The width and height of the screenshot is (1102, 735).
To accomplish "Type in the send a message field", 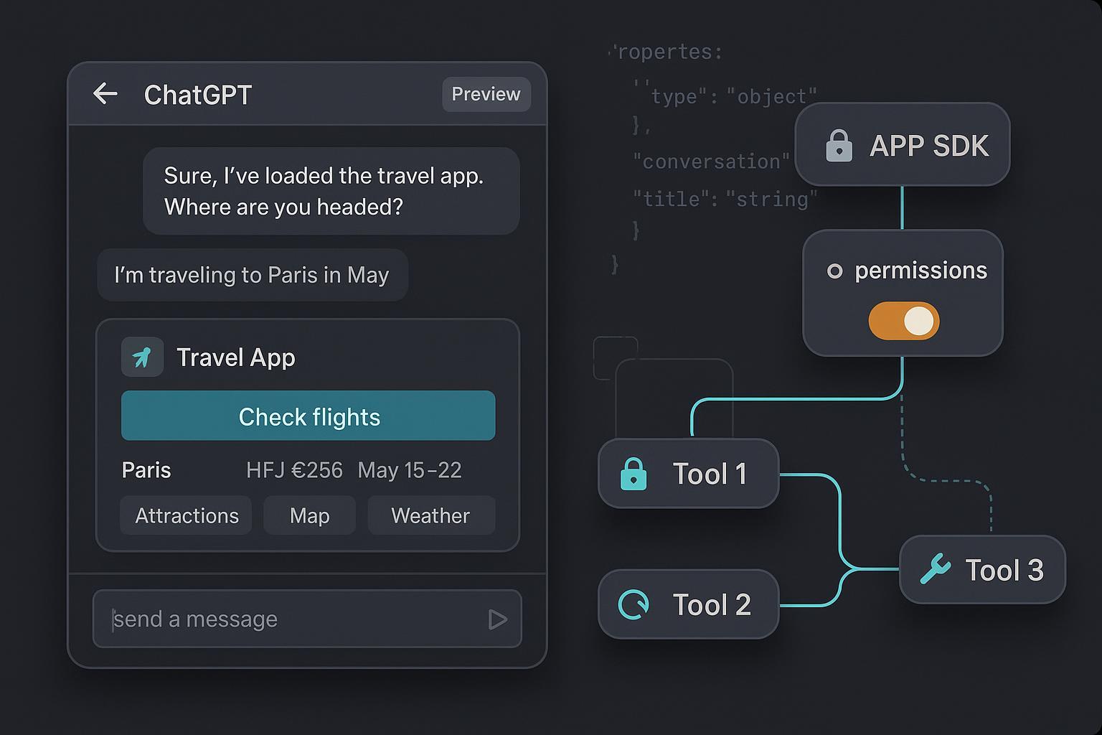I will pos(294,619).
